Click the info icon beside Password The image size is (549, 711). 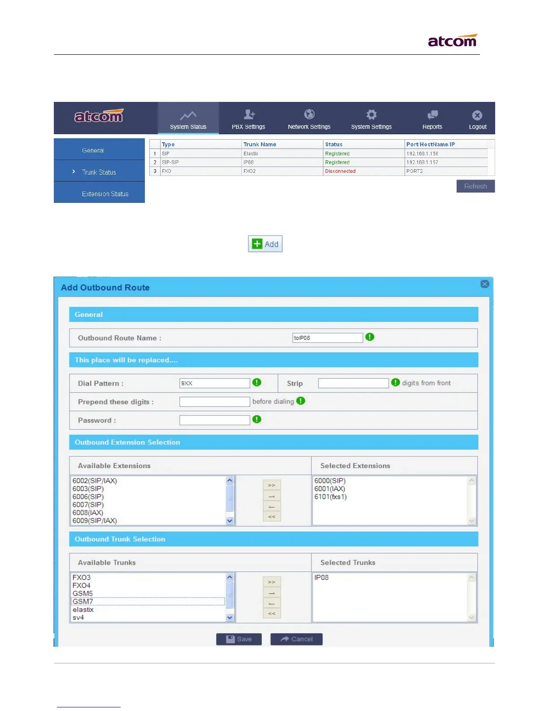click(x=257, y=419)
